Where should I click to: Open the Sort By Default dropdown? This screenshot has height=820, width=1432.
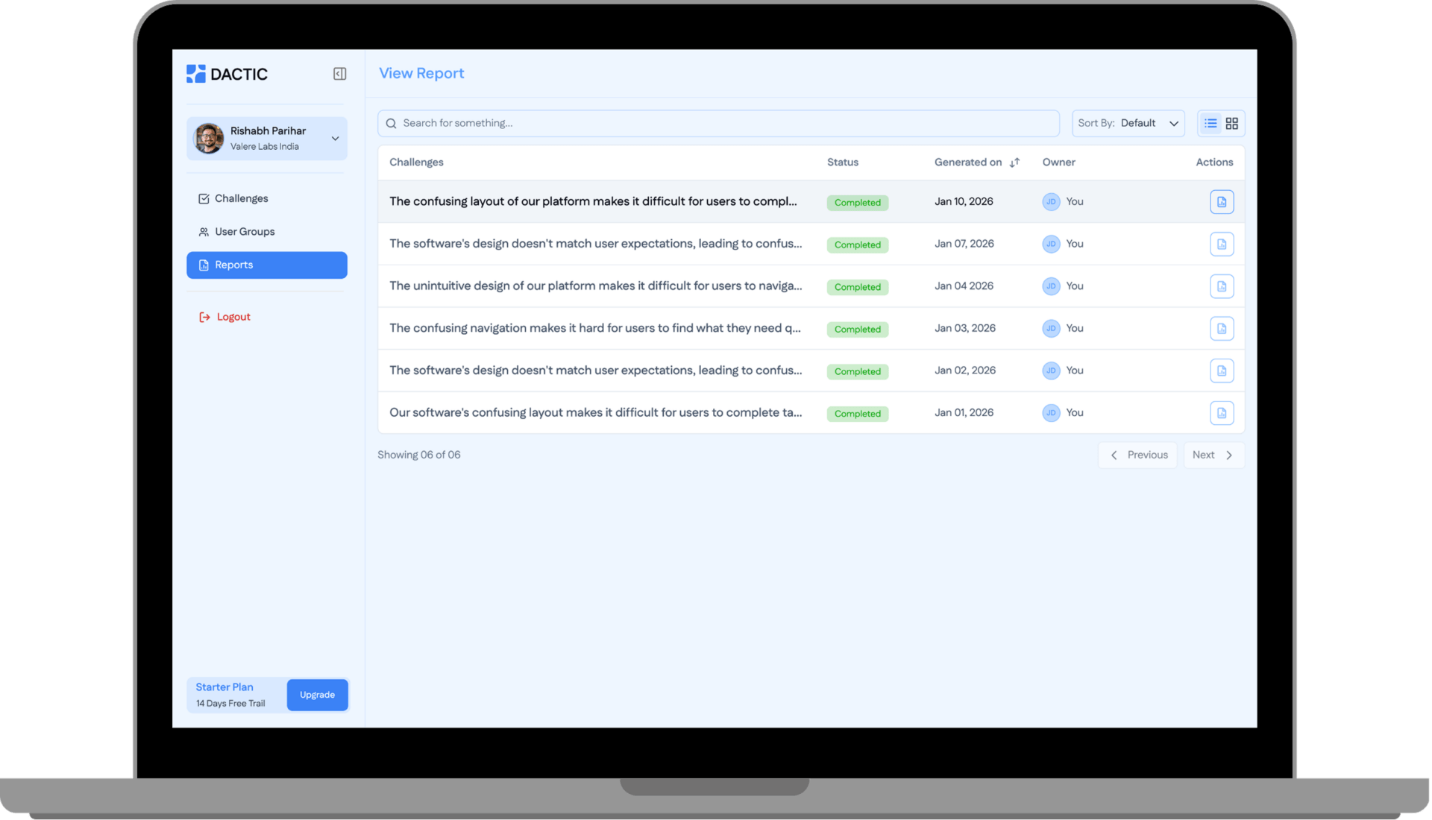pyautogui.click(x=1128, y=124)
